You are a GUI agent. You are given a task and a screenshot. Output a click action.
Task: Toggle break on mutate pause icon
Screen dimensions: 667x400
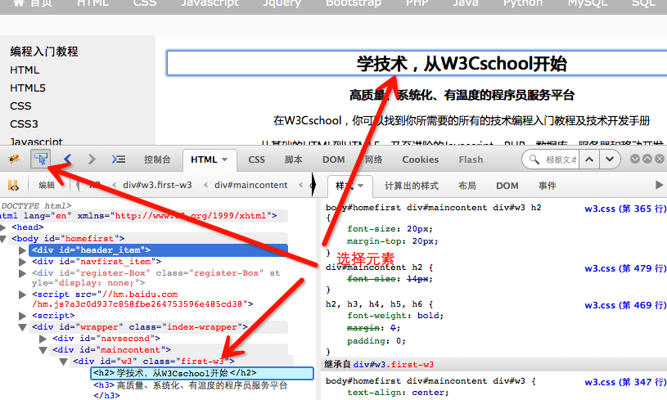click(13, 186)
